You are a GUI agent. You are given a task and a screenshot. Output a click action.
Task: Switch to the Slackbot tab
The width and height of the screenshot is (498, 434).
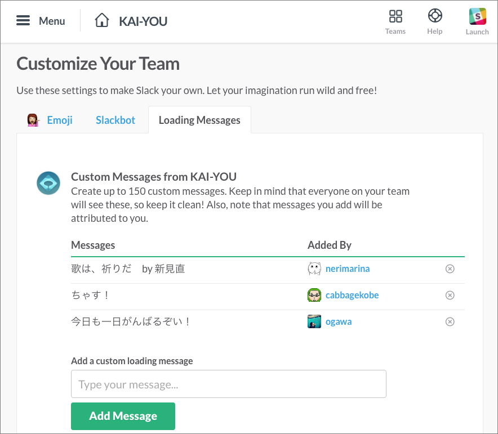pos(115,120)
